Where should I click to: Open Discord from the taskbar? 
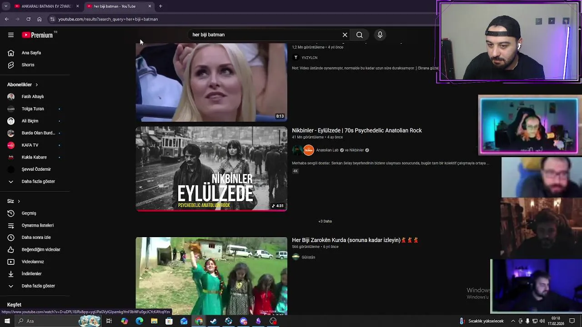coord(243,321)
